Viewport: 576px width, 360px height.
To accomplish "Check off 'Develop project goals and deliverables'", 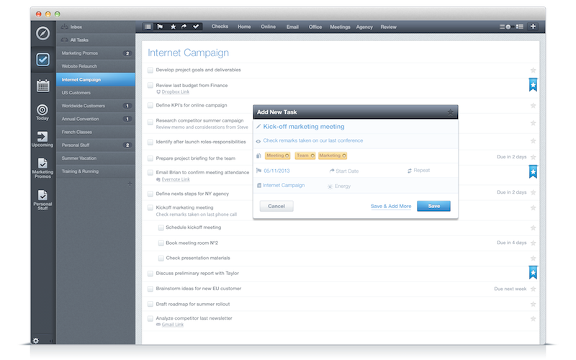I will [150, 70].
